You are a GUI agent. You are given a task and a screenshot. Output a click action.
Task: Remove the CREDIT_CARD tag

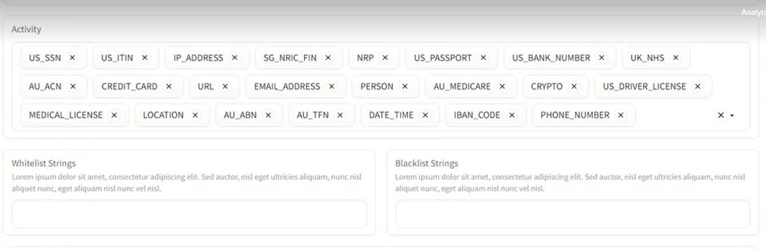click(169, 86)
